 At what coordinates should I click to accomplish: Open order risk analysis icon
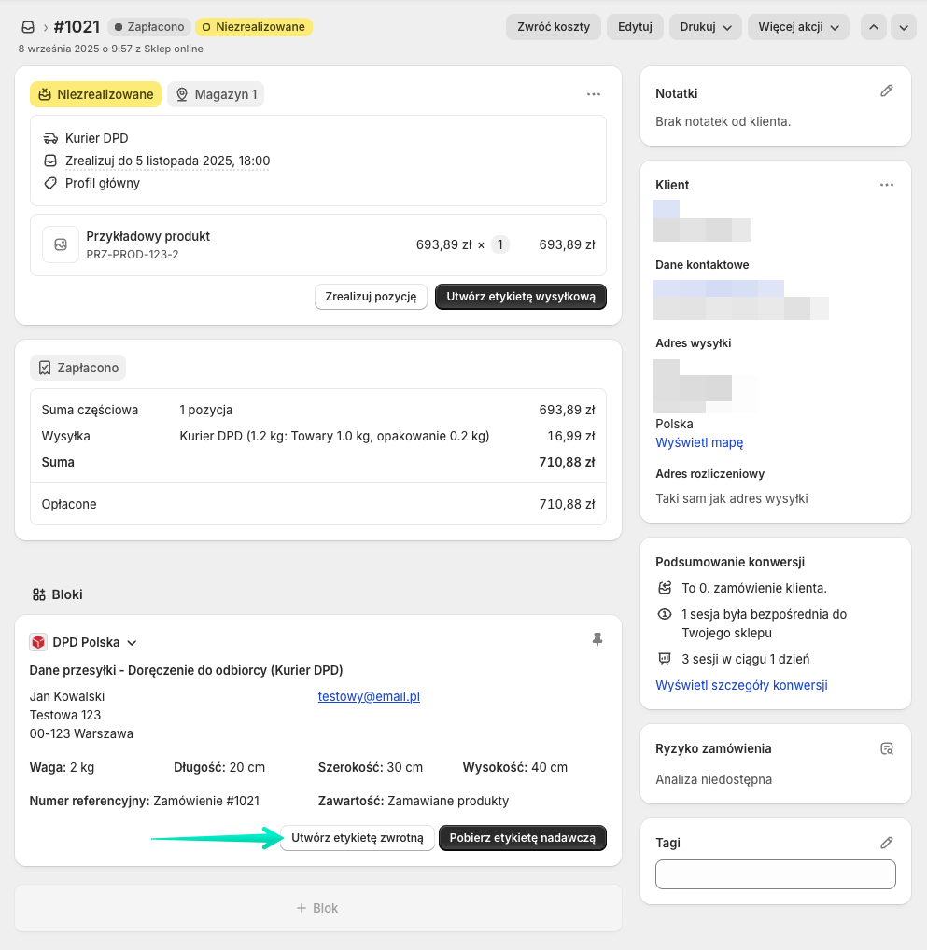886,748
